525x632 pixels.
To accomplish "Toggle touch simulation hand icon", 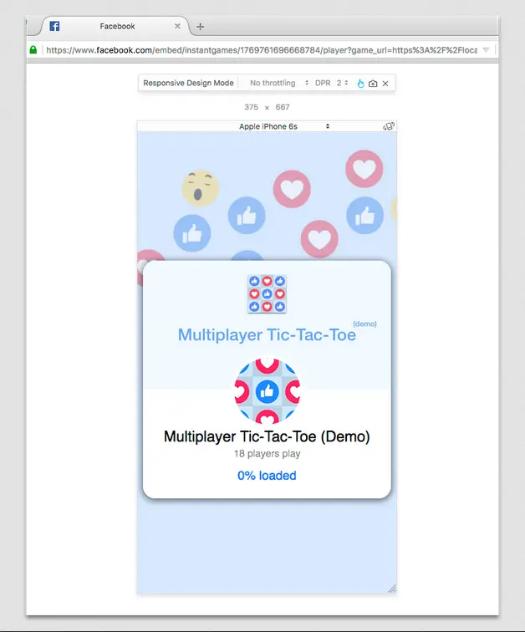I will pyautogui.click(x=360, y=84).
